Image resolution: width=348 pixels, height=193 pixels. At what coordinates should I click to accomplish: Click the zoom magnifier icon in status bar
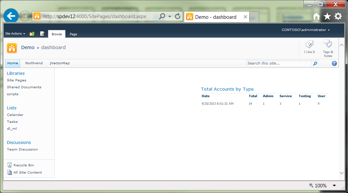(x=311, y=185)
